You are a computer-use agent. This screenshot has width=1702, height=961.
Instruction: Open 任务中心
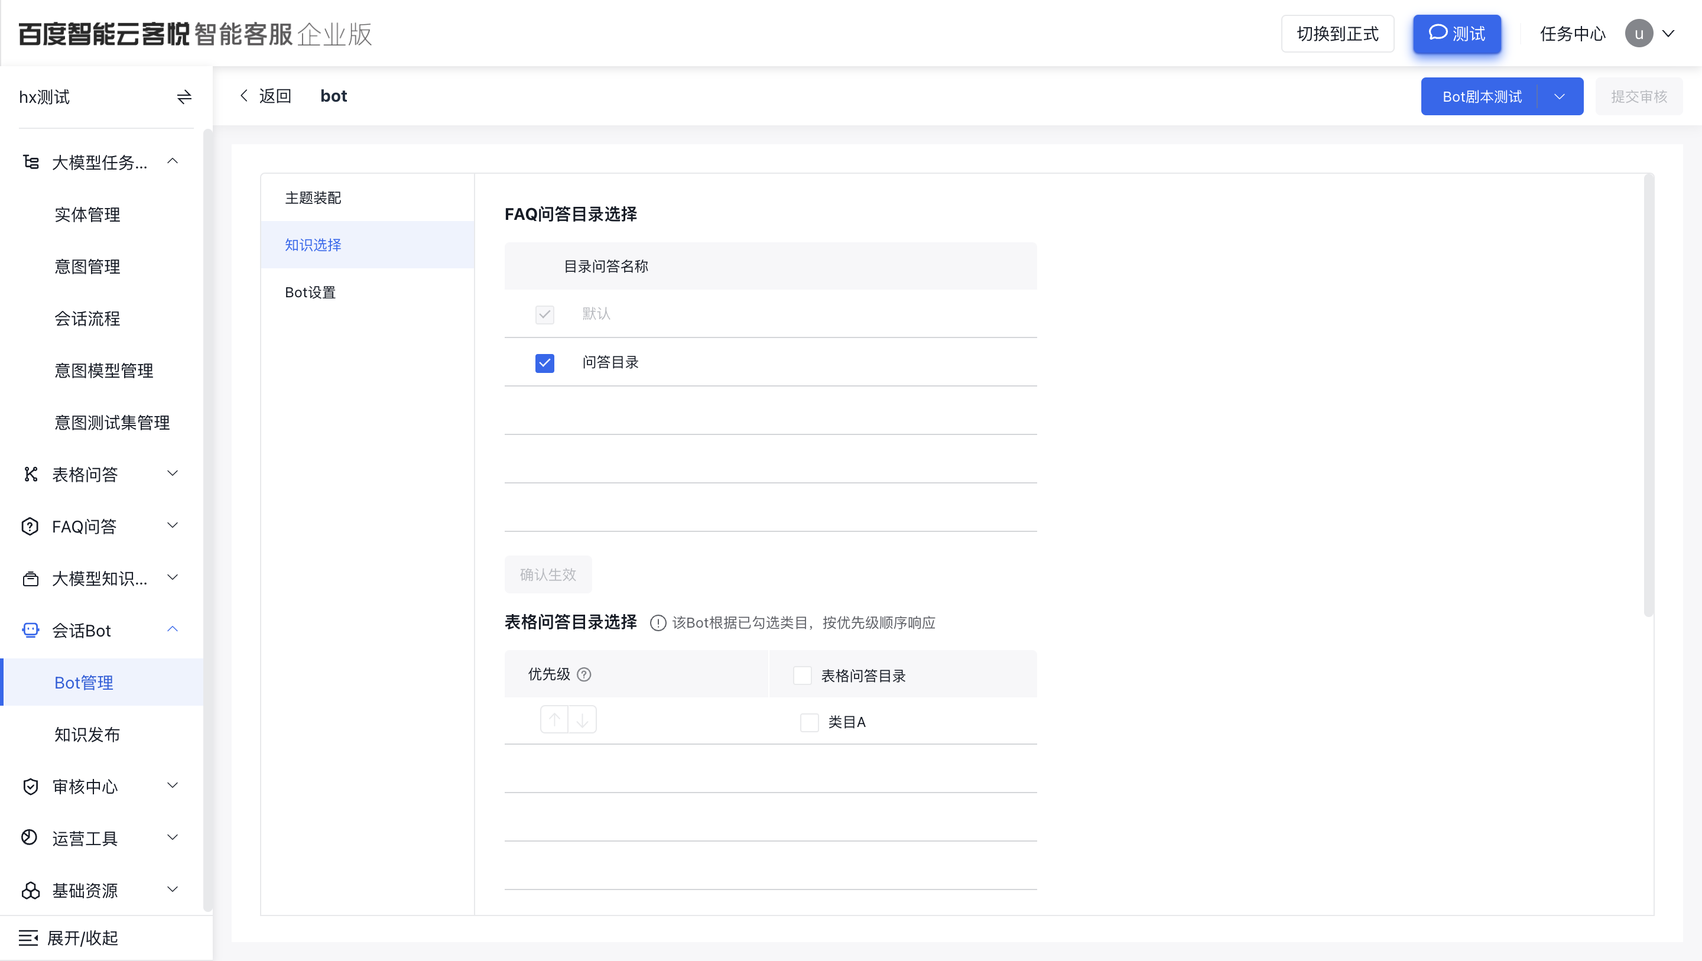point(1573,34)
